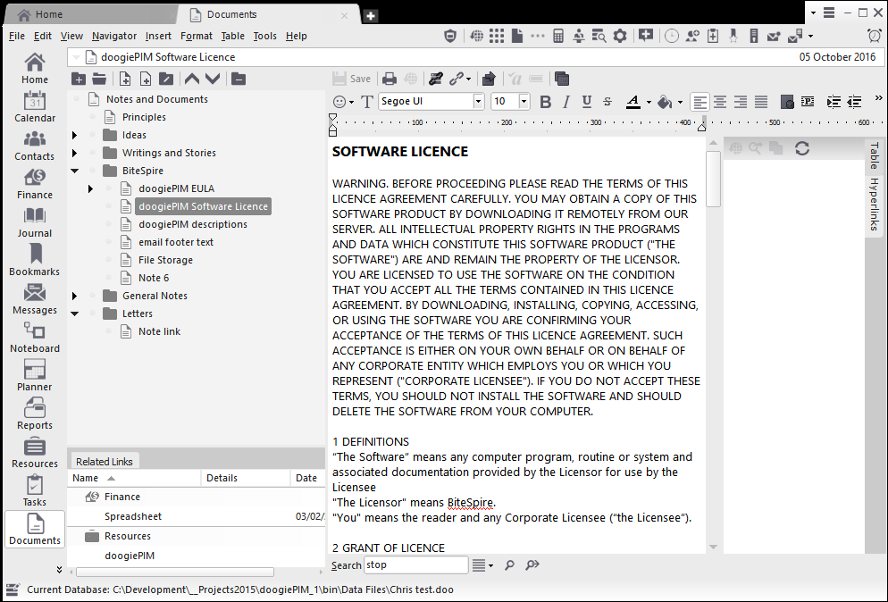The image size is (888, 602).
Task: Expand the doogiePIM EULA node
Action: pos(90,188)
